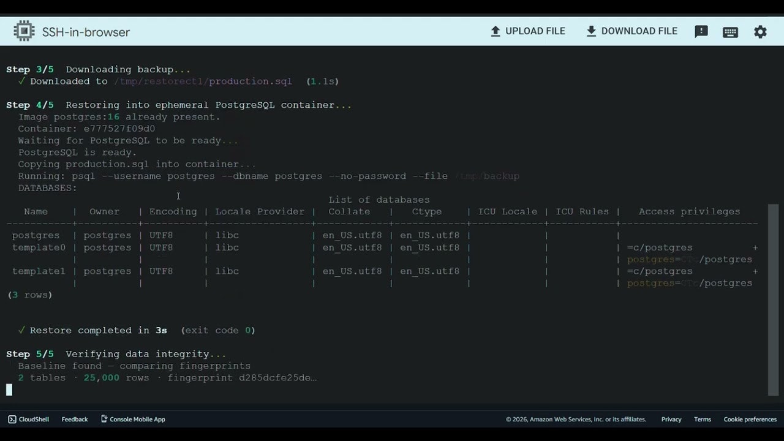The width and height of the screenshot is (784, 441).
Task: Click the 'List of databases' heading
Action: [379, 200]
